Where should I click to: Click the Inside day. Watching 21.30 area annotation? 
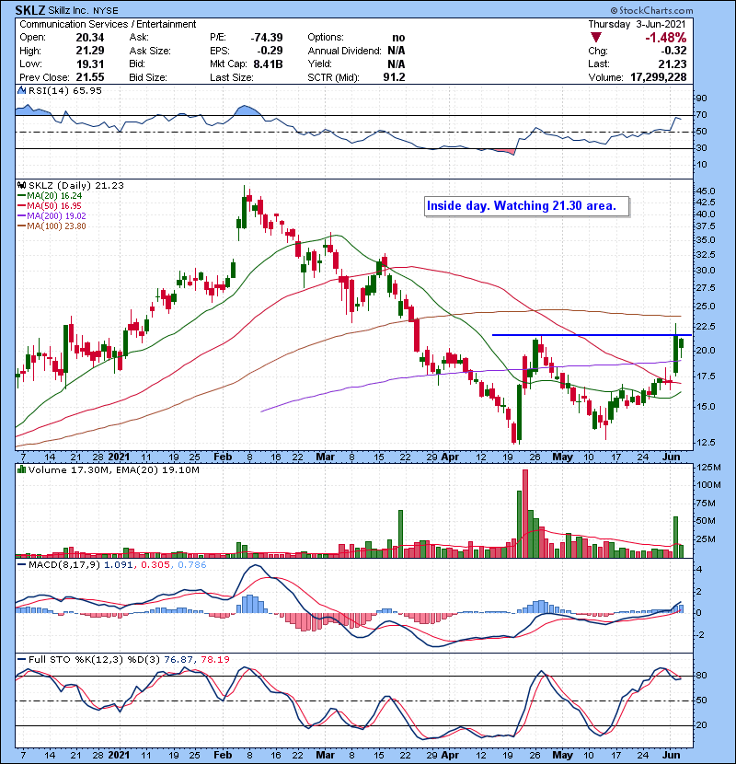526,206
